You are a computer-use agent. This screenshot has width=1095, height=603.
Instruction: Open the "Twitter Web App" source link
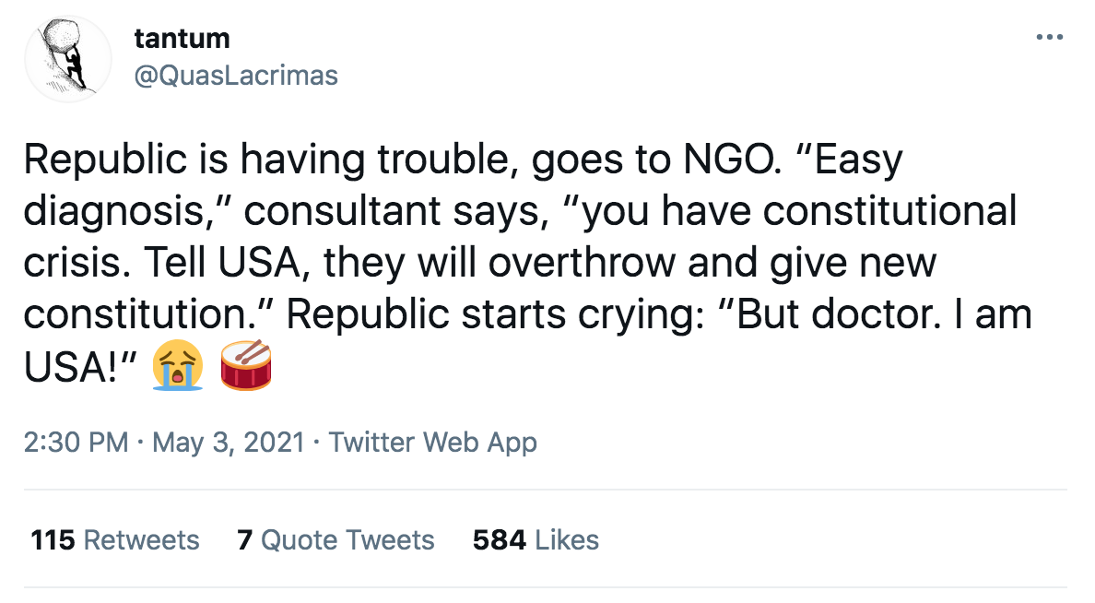[432, 443]
